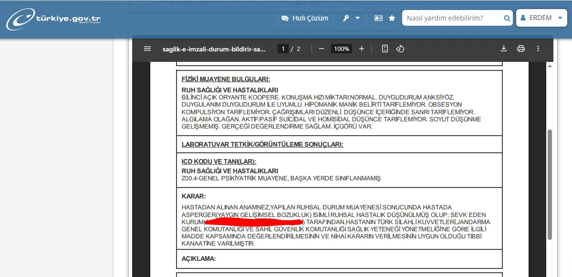Zoom out the PDF with the minus button

click(x=322, y=49)
